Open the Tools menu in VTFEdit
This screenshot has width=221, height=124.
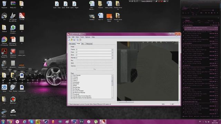(82, 37)
